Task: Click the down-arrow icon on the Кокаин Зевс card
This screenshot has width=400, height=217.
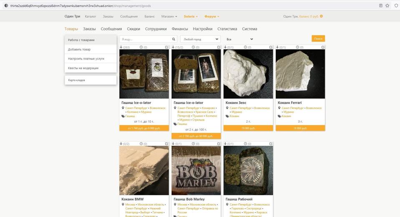Action: [x=225, y=47]
